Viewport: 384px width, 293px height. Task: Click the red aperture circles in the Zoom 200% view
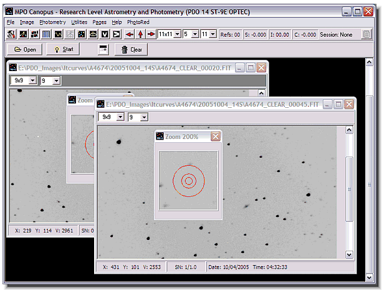tap(188, 181)
